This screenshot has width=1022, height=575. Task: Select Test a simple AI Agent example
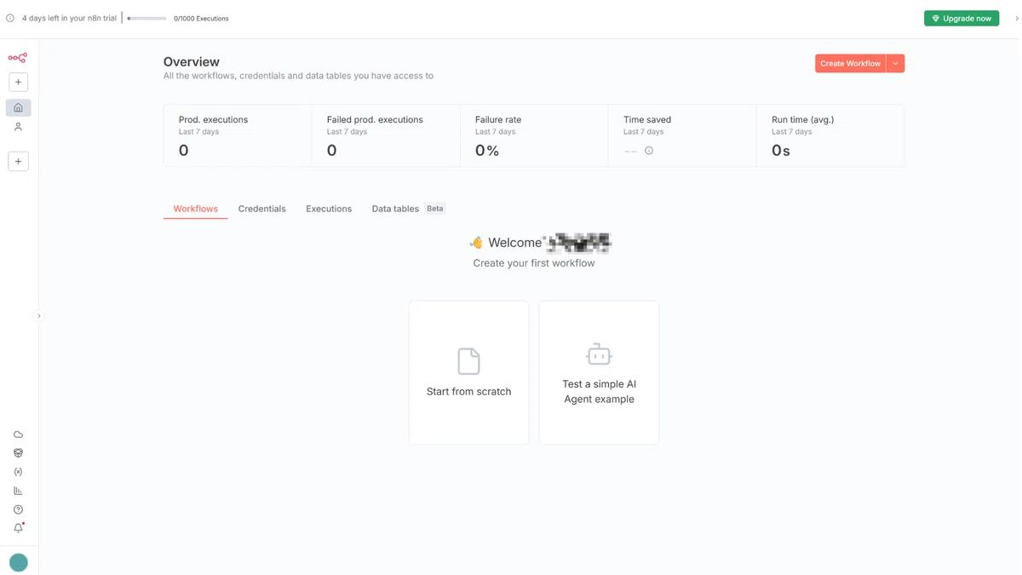(x=599, y=372)
